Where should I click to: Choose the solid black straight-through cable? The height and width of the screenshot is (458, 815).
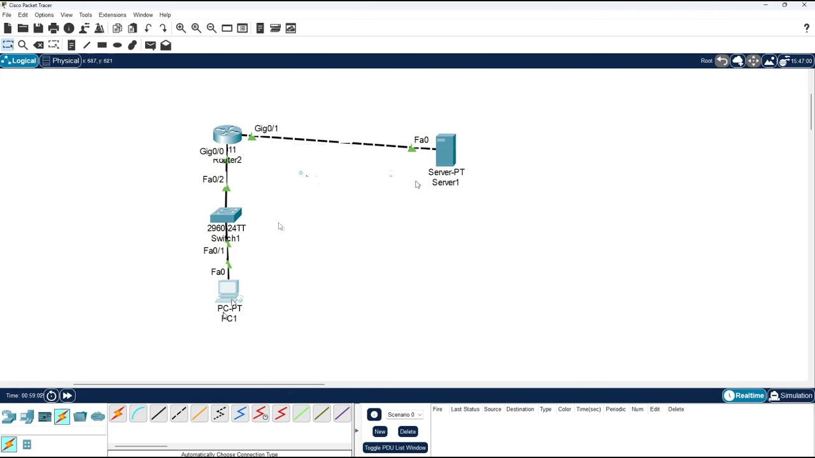click(x=159, y=414)
